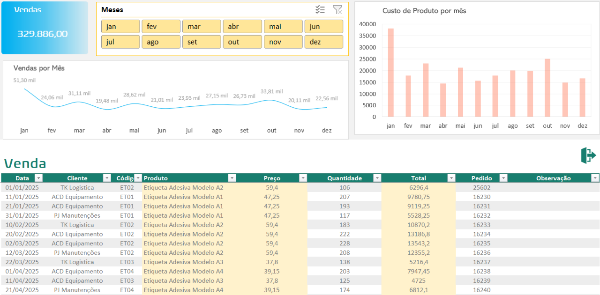
Task: Open the Pedido column filter dropdown
Action: pos(503,178)
